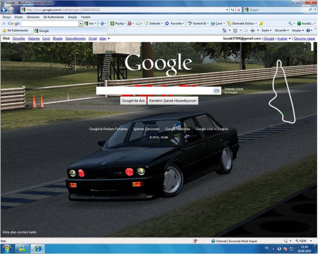Image resolution: width=318 pixels, height=254 pixels.
Task: Click the Arka plan resmini kaldır link
Action: point(19,232)
